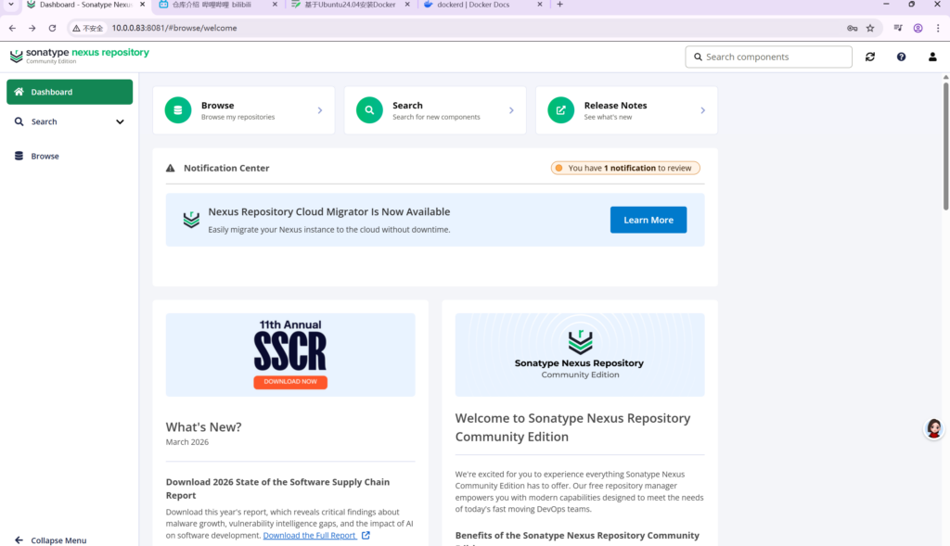950x546 pixels.
Task: Click the Search components input field
Action: pos(776,57)
